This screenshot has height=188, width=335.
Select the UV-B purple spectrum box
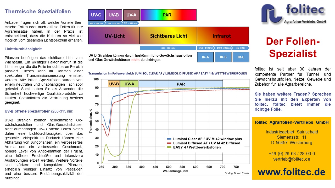114,15
